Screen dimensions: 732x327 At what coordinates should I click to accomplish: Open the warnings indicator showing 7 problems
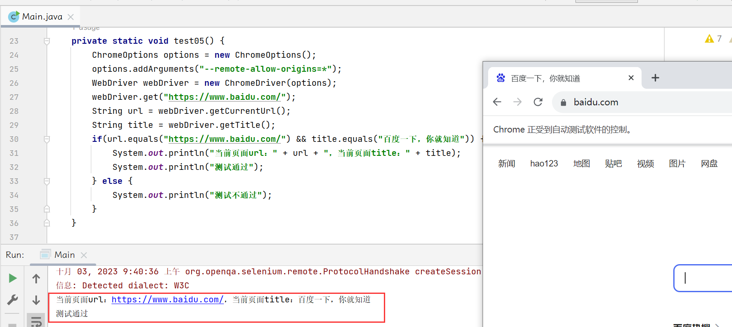[x=713, y=39]
